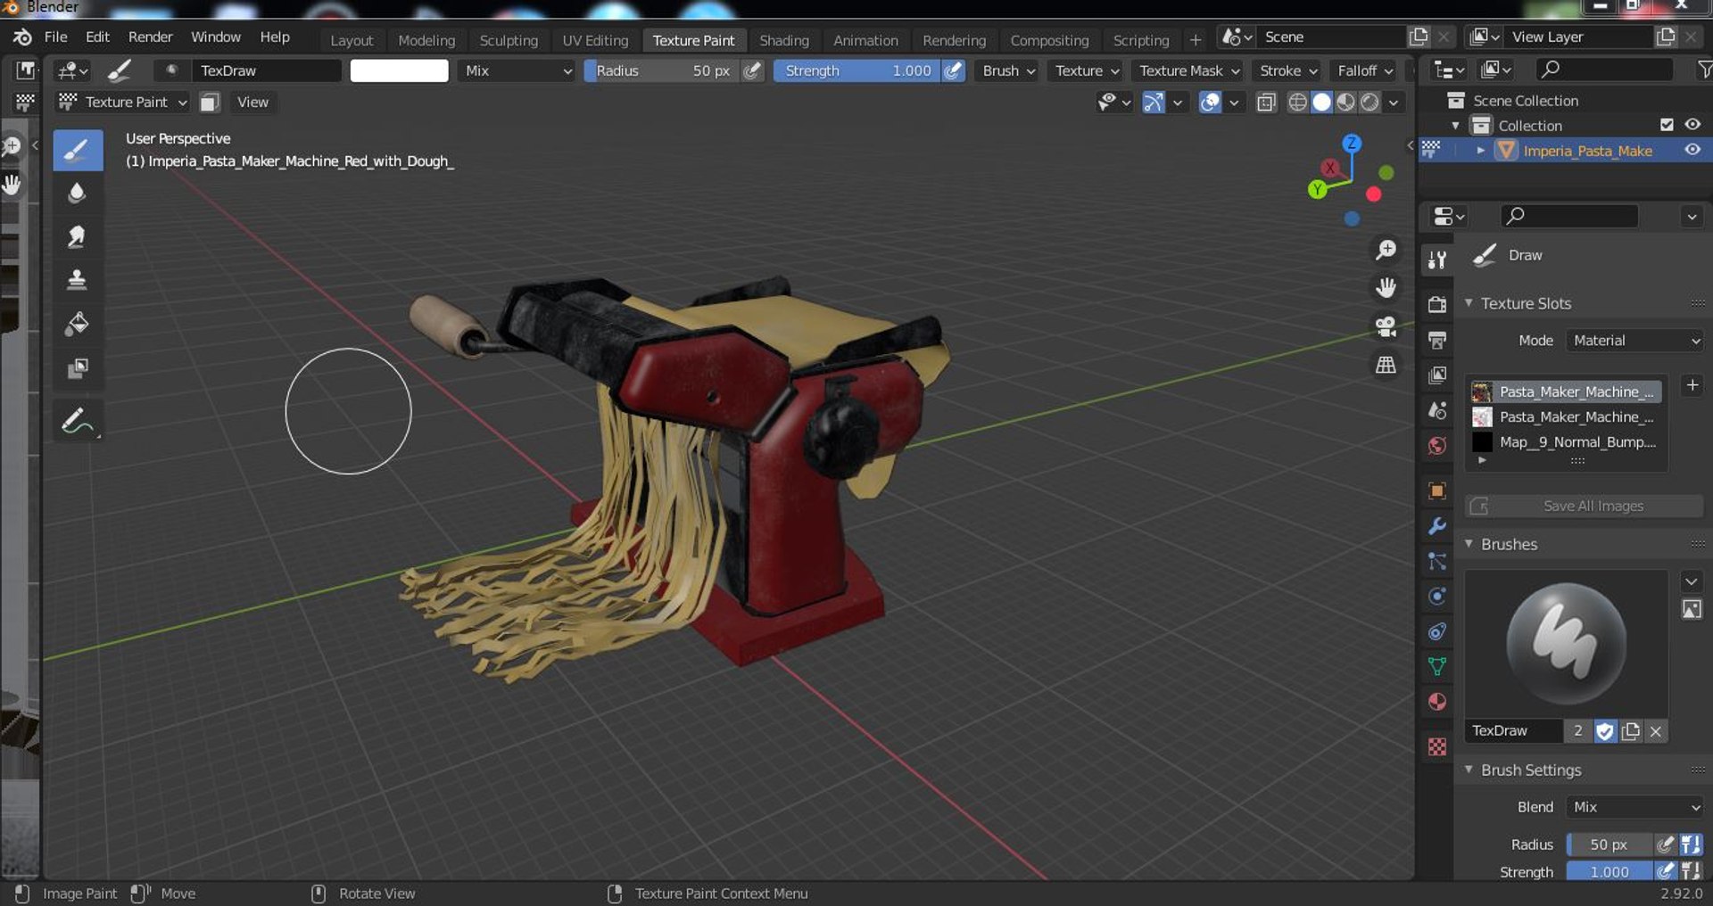Expand Imperia_Pasta_Make tree item
Screen dimensions: 1713x906
pos(1480,151)
